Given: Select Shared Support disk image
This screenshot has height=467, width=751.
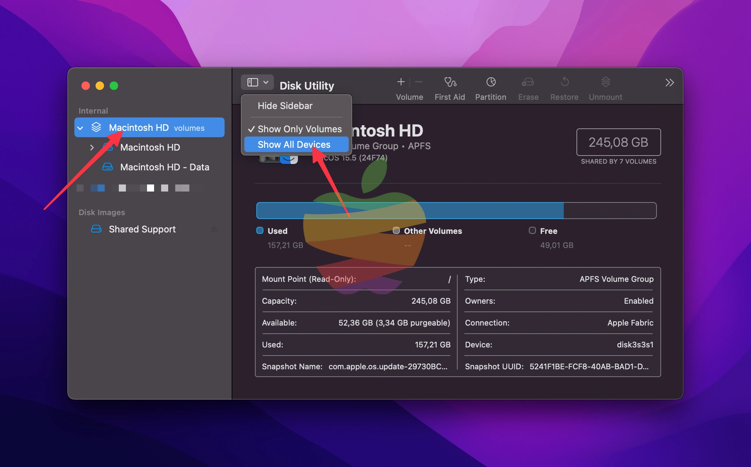Looking at the screenshot, I should [x=149, y=229].
